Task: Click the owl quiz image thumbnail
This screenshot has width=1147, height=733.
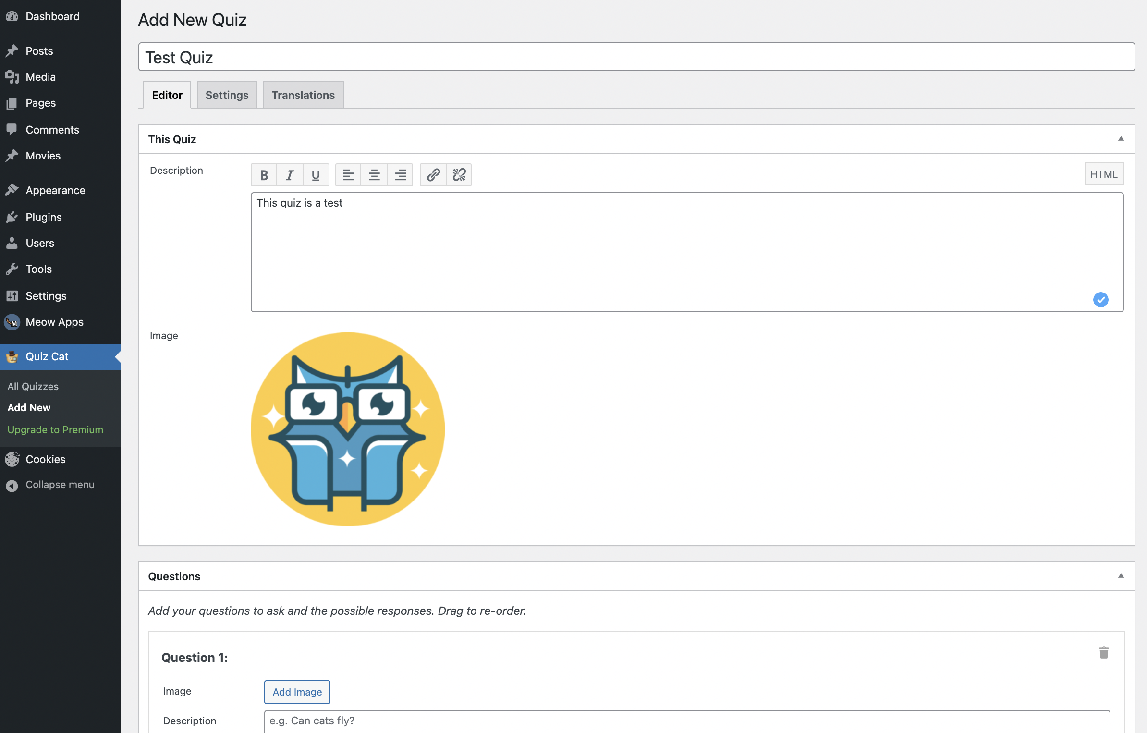Action: click(x=348, y=429)
